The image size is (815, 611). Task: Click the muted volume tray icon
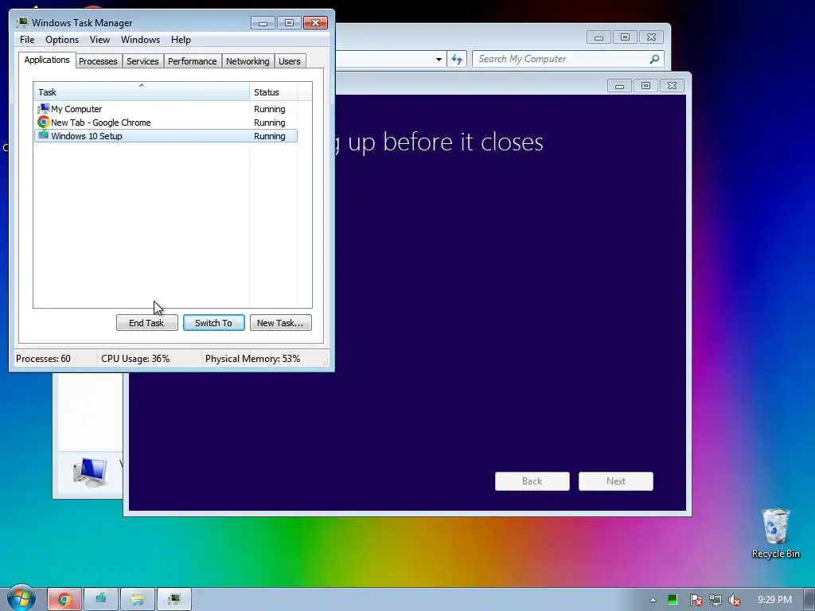click(735, 600)
